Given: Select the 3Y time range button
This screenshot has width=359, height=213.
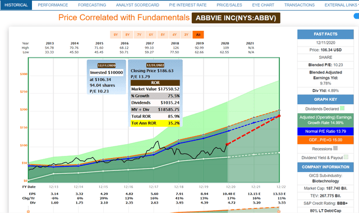Looking at the screenshot, I should click(186, 35).
